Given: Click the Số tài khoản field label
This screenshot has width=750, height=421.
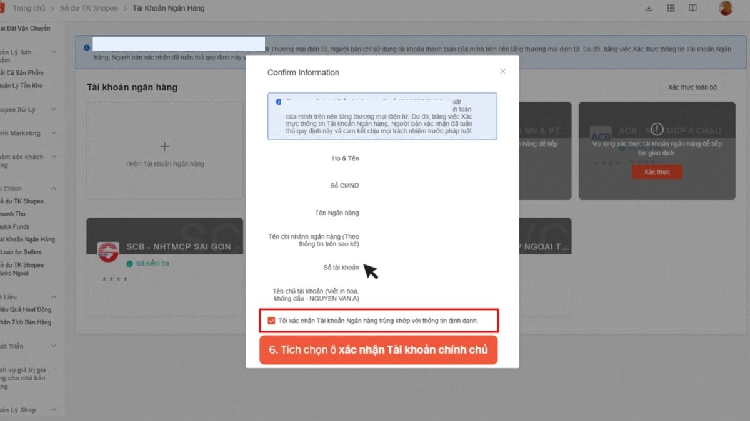Looking at the screenshot, I should (x=341, y=268).
